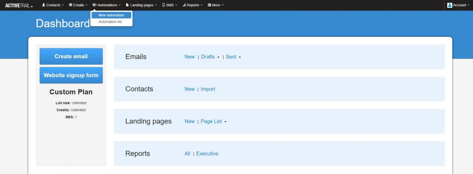Click the Website signup form button
The width and height of the screenshot is (473, 174).
tap(71, 75)
